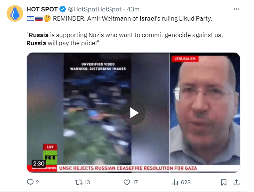The width and height of the screenshot is (254, 192).
Task: Open the reply comment icon
Action: point(30,182)
